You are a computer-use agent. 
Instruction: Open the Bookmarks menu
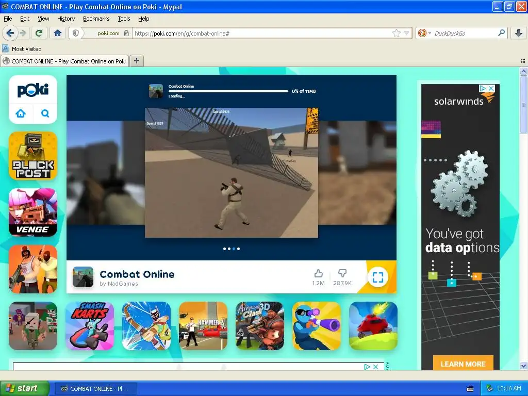click(96, 19)
